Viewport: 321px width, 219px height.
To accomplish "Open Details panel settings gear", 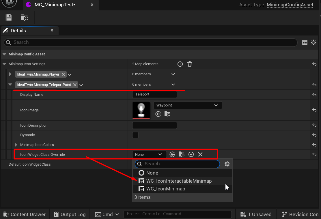I will [313, 42].
